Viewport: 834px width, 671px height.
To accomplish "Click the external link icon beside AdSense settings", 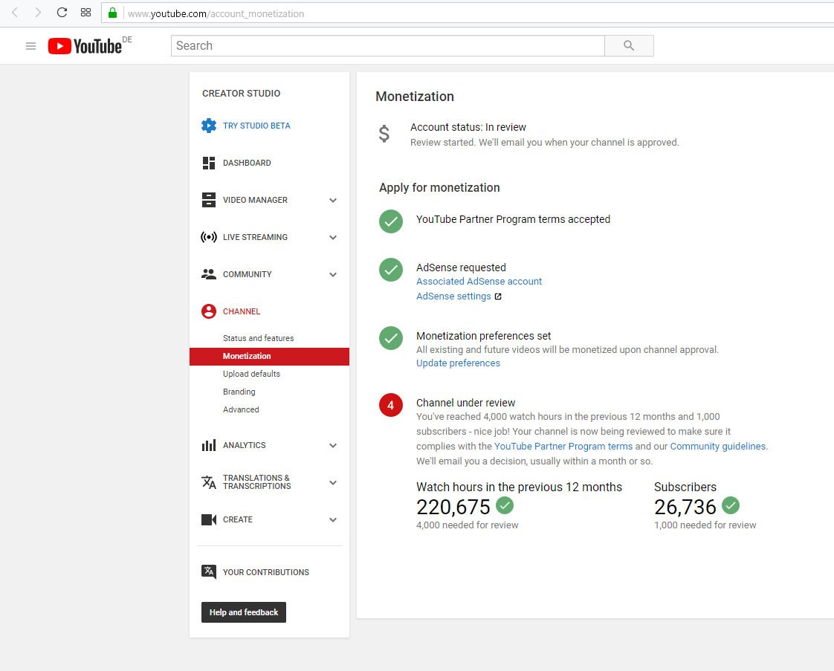I will (x=498, y=296).
